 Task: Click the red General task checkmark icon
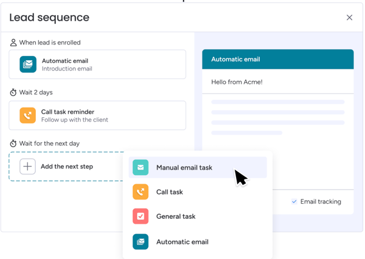(141, 216)
